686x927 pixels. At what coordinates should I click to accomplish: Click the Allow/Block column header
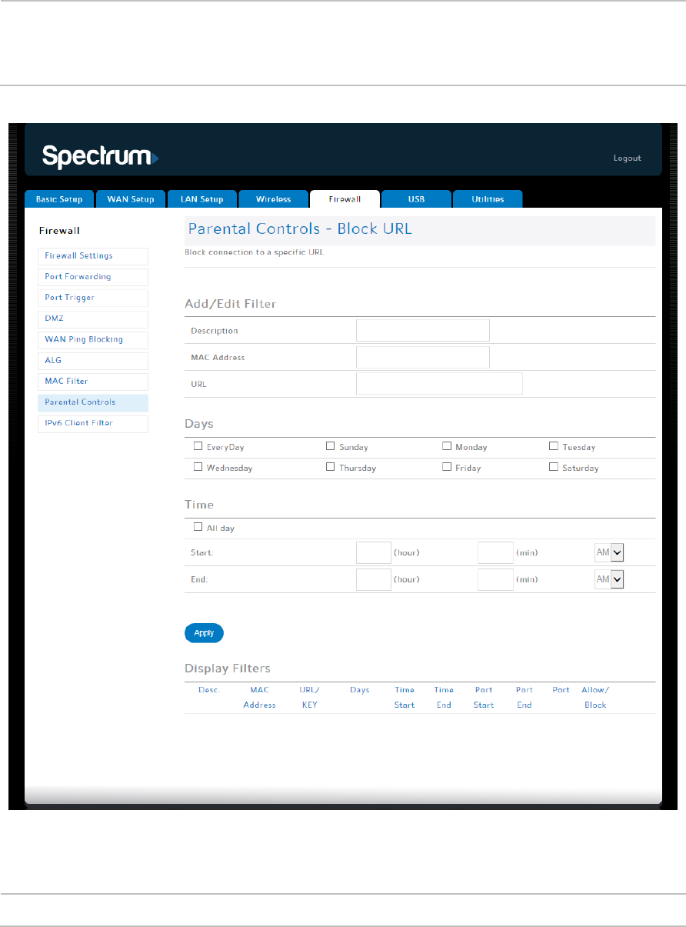(x=595, y=698)
